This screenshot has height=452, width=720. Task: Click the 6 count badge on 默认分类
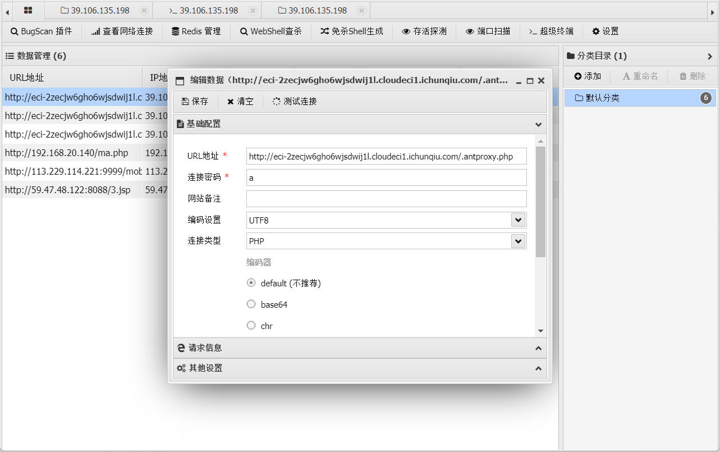[706, 98]
